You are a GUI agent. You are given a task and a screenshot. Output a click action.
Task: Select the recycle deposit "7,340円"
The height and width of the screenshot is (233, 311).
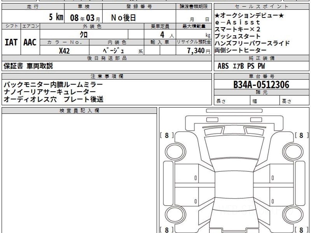pos(199,51)
